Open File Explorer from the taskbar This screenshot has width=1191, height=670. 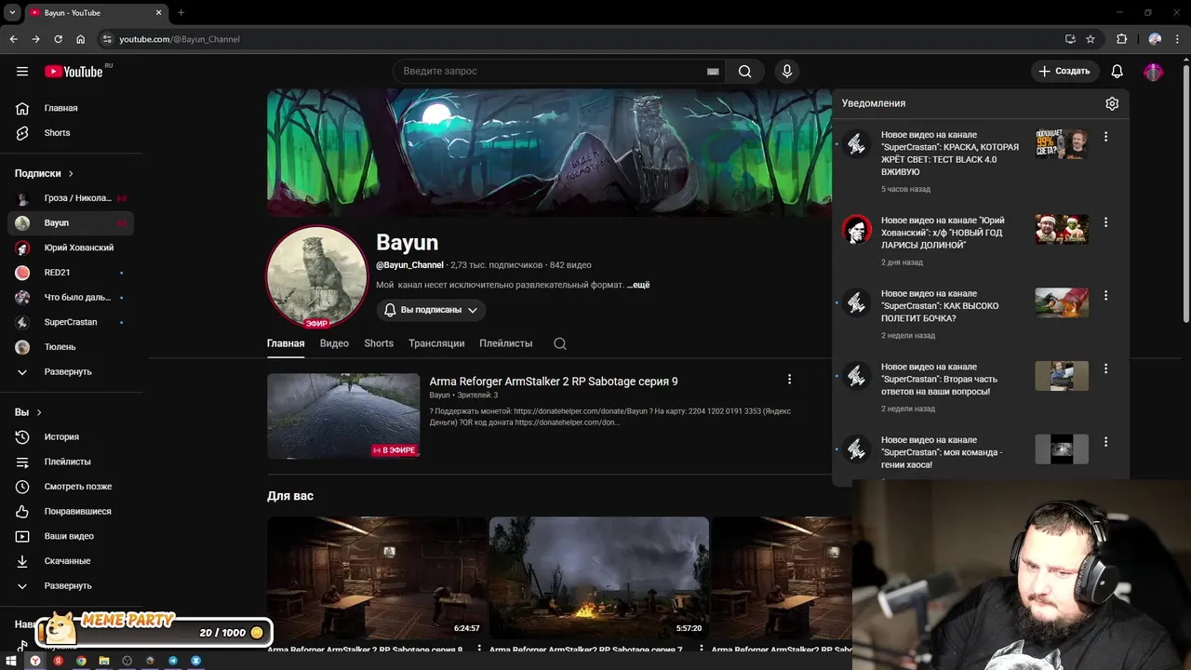tap(104, 661)
